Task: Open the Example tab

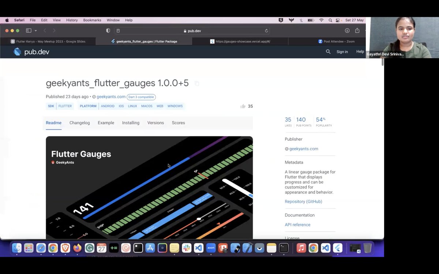Action: pos(106,123)
